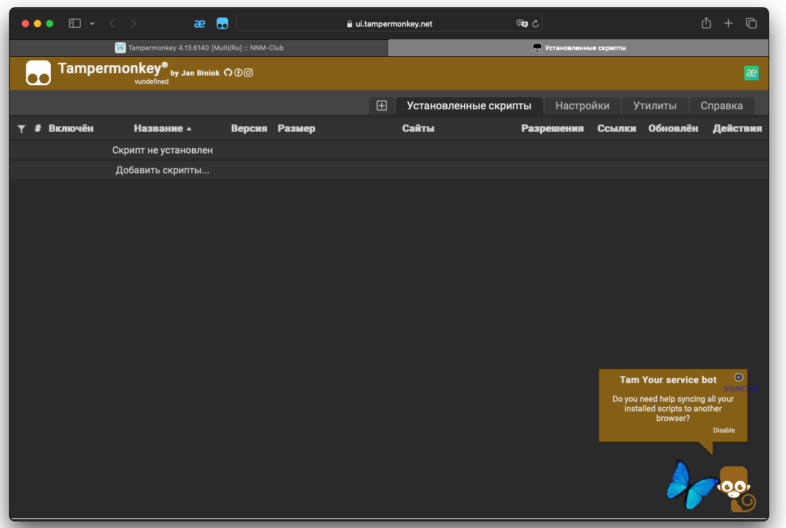Open the script filter funnel icon
The height and width of the screenshot is (528, 786).
pos(22,129)
